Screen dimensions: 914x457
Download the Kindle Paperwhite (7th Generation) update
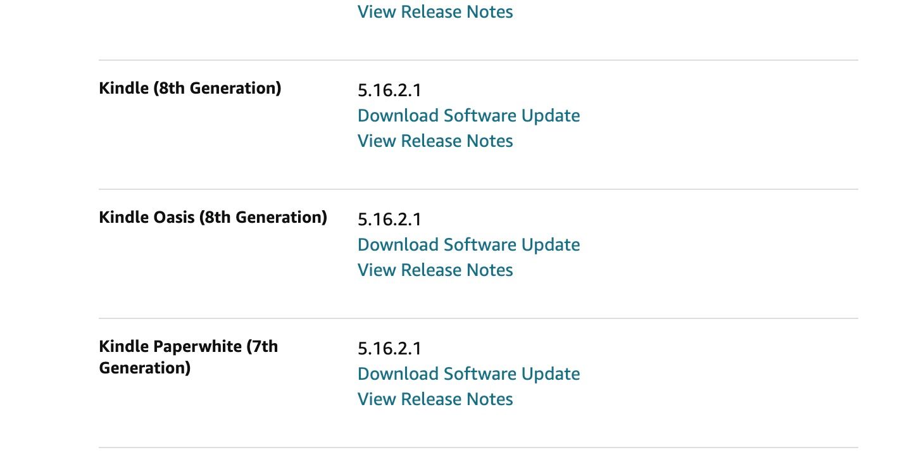(x=468, y=373)
